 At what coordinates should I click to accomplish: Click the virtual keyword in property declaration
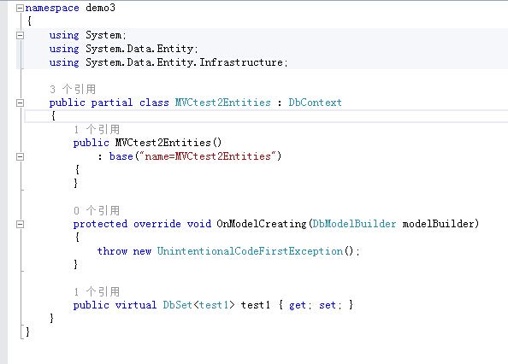(x=136, y=305)
